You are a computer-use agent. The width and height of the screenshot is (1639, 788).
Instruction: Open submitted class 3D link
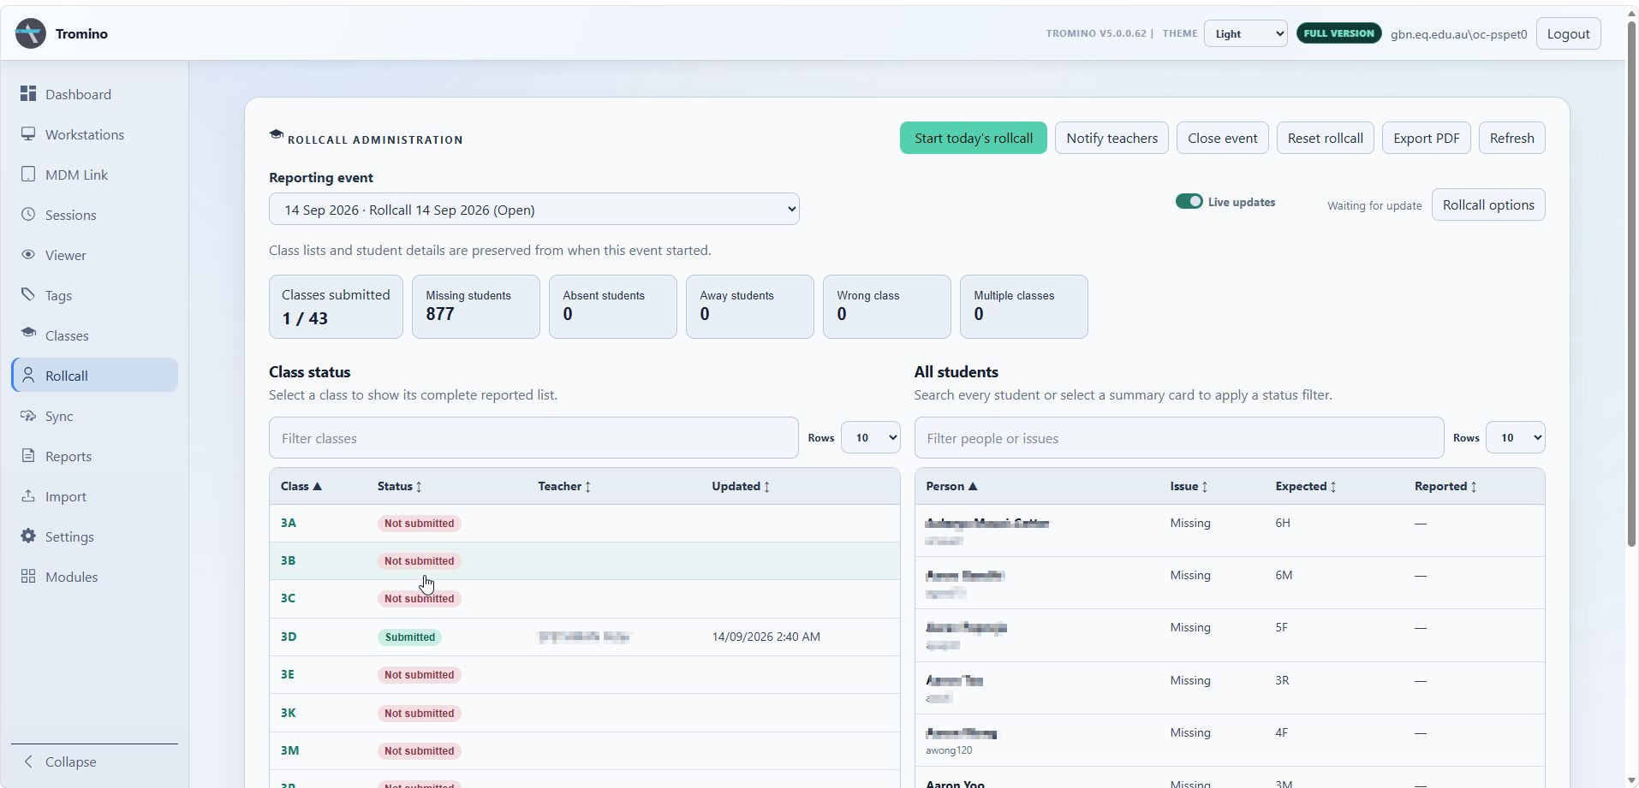(x=289, y=637)
